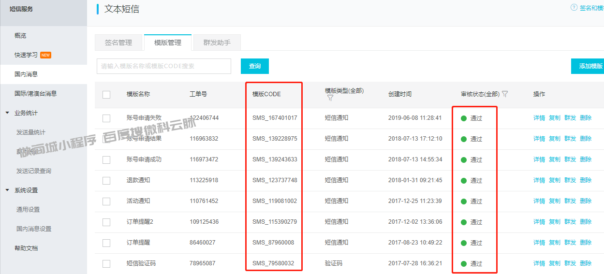The height and width of the screenshot is (274, 604).
Task: Click the work order number 86460027
Action: pyautogui.click(x=203, y=243)
